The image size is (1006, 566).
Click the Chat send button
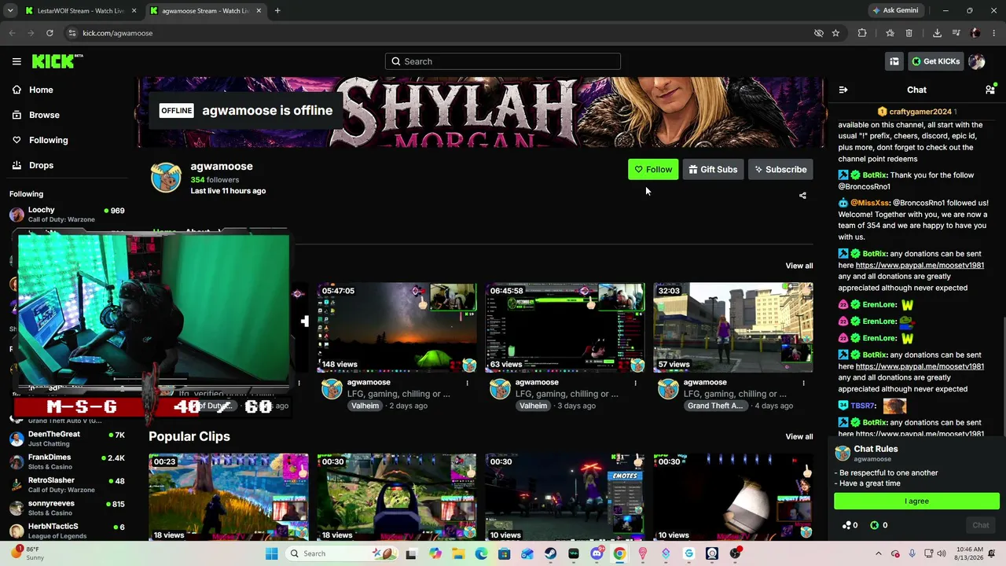[x=980, y=525]
